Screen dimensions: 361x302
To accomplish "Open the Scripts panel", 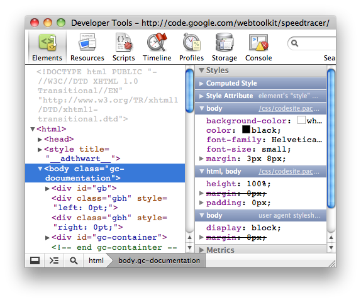I will pyautogui.click(x=124, y=47).
